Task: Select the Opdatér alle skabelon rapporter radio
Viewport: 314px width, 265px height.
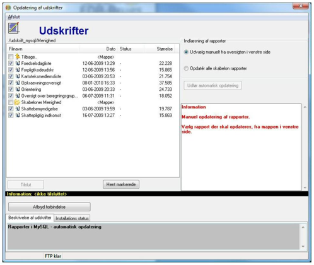Action: click(186, 68)
